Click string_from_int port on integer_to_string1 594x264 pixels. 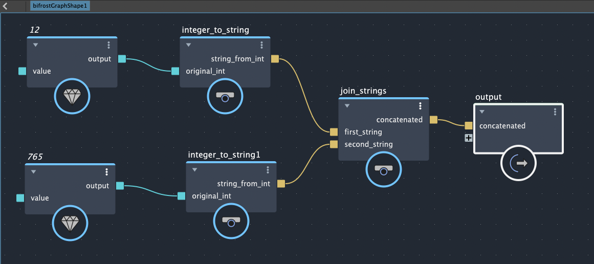(281, 184)
